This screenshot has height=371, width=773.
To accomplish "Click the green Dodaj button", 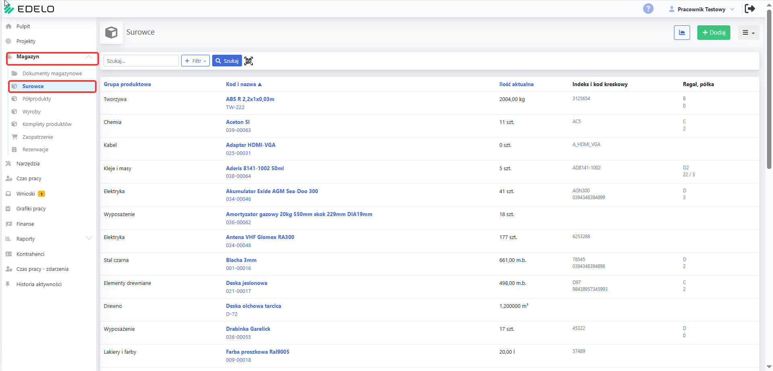I will pos(713,33).
